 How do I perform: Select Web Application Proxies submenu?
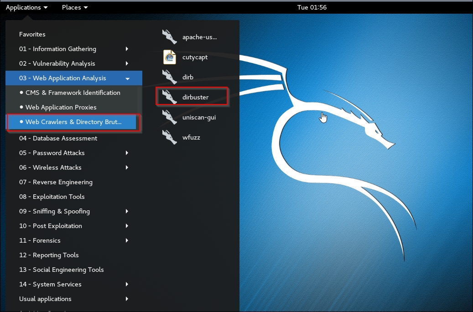click(61, 107)
